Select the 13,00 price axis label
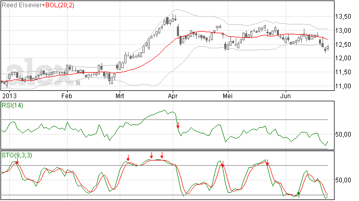 point(343,31)
